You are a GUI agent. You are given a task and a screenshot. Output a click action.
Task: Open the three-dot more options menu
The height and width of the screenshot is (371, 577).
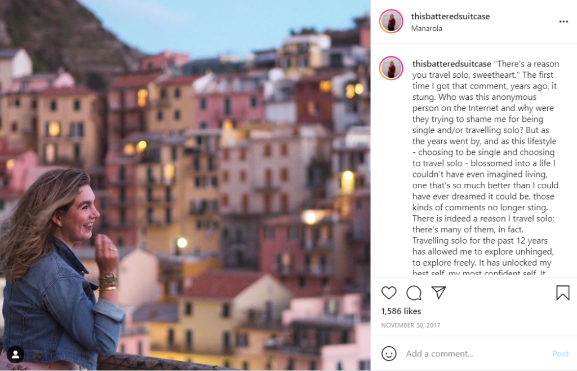click(x=563, y=22)
